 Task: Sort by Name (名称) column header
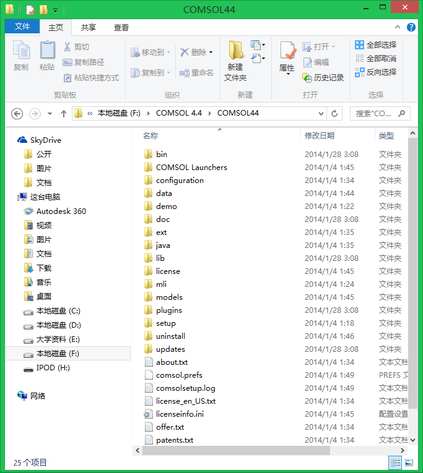pos(150,136)
